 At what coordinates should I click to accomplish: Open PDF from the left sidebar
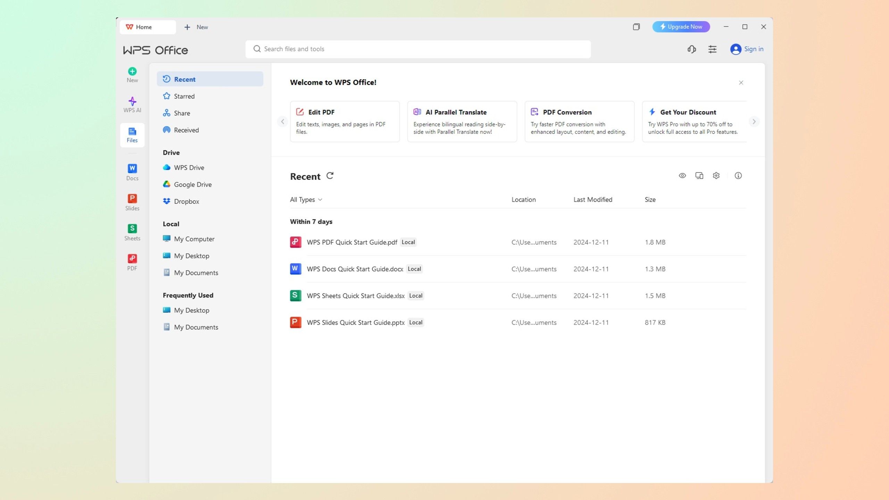pos(132,262)
